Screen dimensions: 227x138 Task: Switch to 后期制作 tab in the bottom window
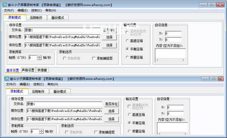38,92
